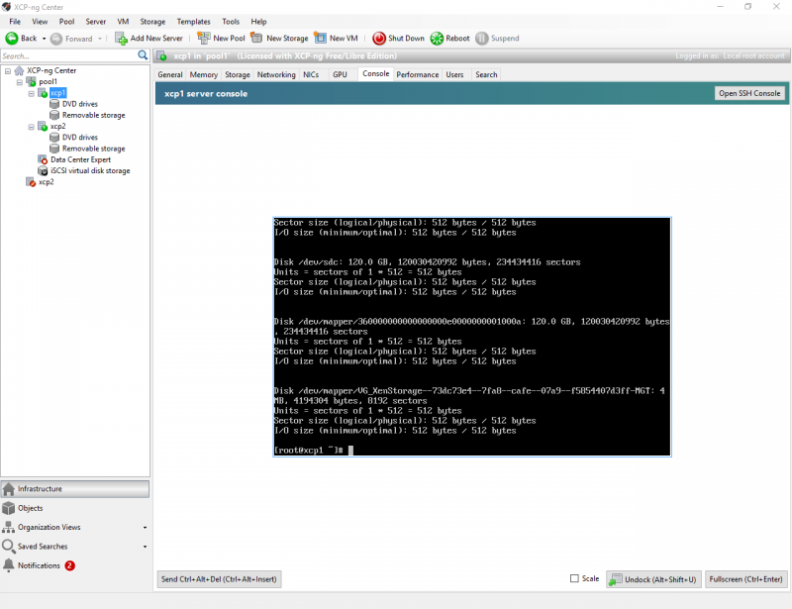Viewport: 792px width, 609px height.
Task: Open Notifications bell in sidebar
Action: (x=9, y=565)
